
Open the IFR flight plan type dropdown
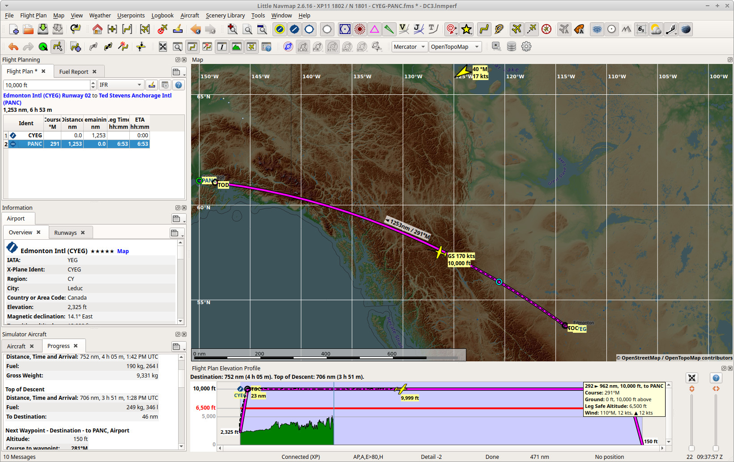[121, 85]
